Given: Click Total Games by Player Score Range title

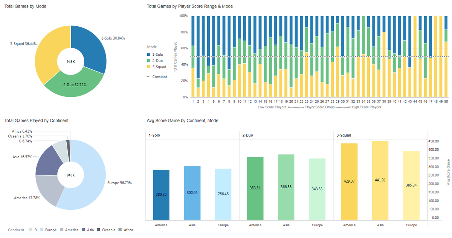Looking at the screenshot, I should 189,6.
